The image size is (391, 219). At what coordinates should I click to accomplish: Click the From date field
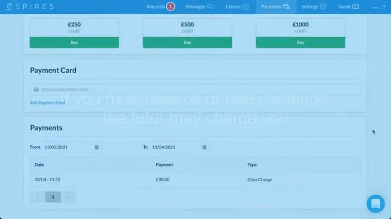coord(72,147)
